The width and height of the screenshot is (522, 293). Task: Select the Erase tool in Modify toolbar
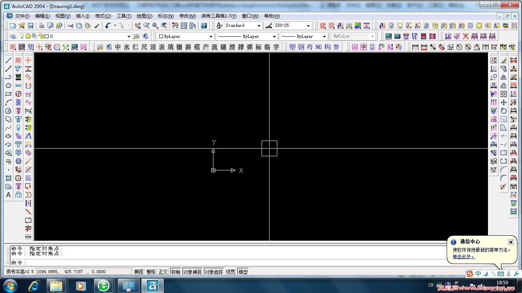point(504,60)
